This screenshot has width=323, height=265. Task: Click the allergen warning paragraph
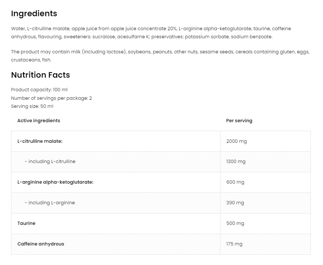160,56
